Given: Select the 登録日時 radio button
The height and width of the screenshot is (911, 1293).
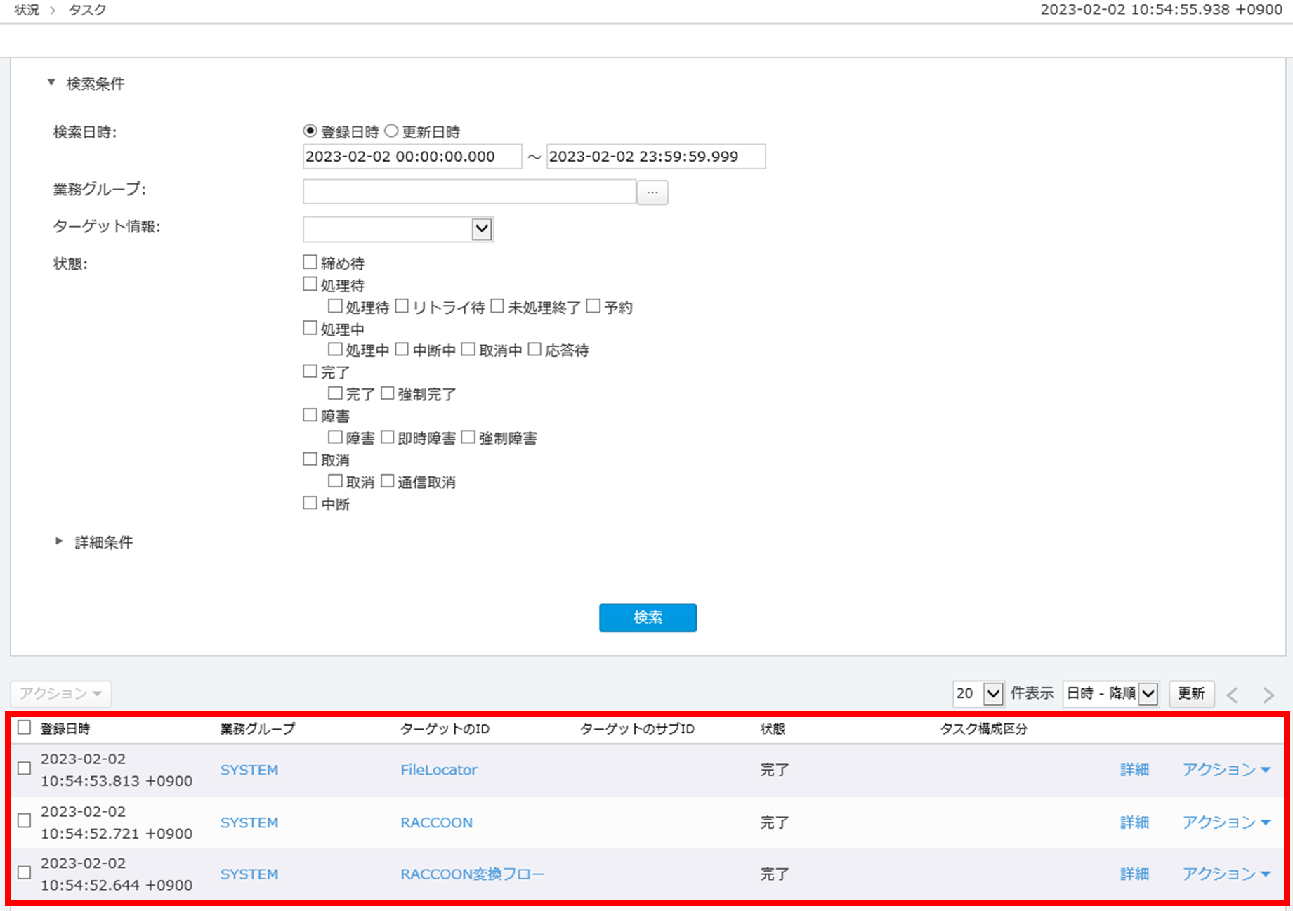Looking at the screenshot, I should pyautogui.click(x=310, y=131).
